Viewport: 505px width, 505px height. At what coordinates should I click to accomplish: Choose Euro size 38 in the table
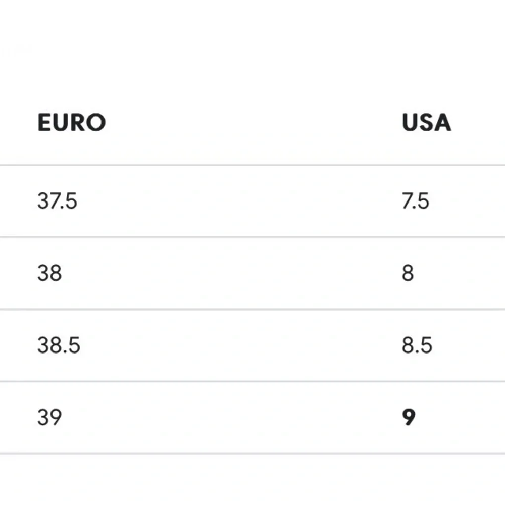49,273
